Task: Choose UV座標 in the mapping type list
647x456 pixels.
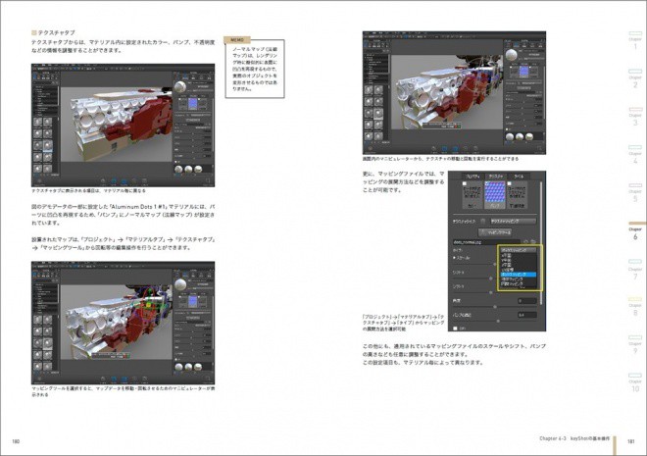Action: pos(519,270)
